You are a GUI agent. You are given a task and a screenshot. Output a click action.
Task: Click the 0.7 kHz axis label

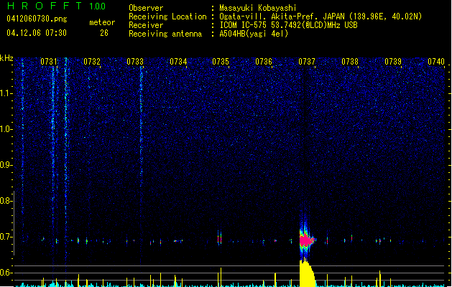click(x=6, y=237)
